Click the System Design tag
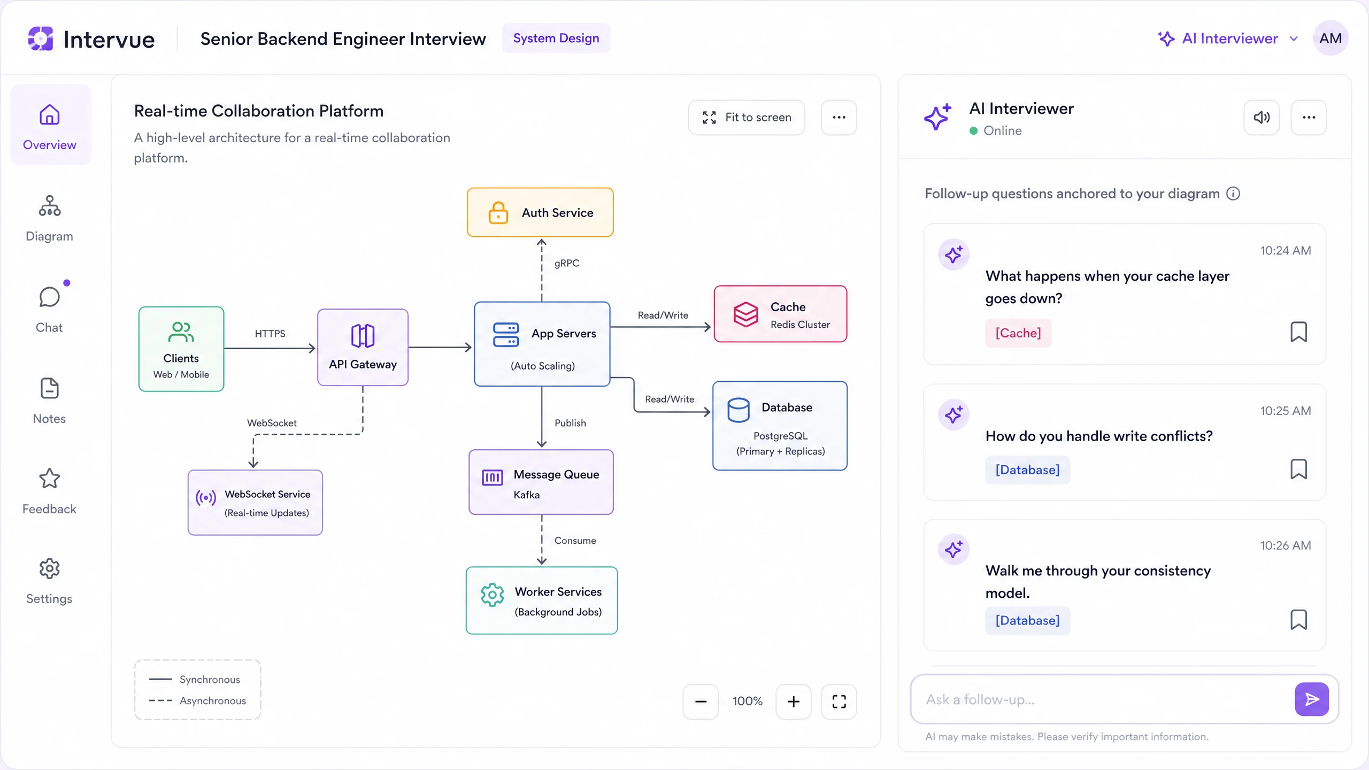Screen dimensions: 1369x770 click(556, 38)
